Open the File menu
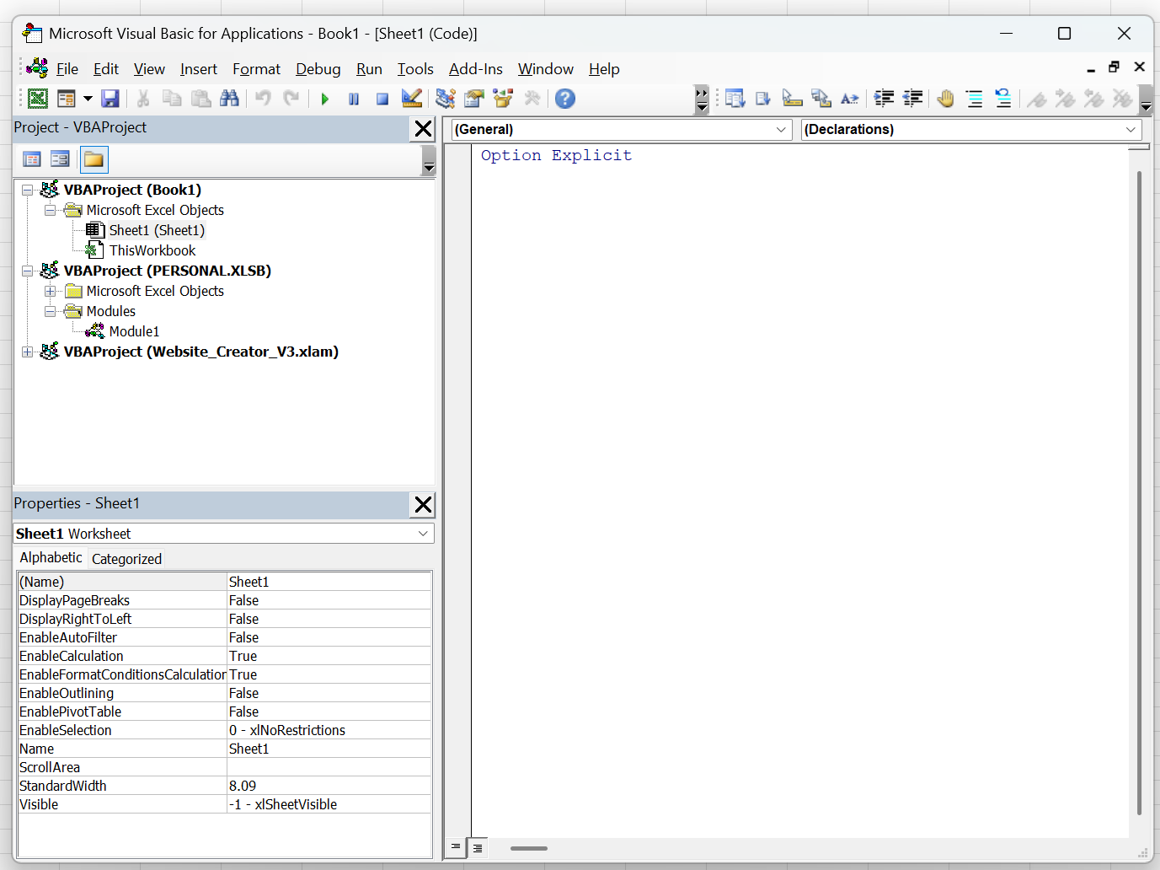 pos(67,69)
